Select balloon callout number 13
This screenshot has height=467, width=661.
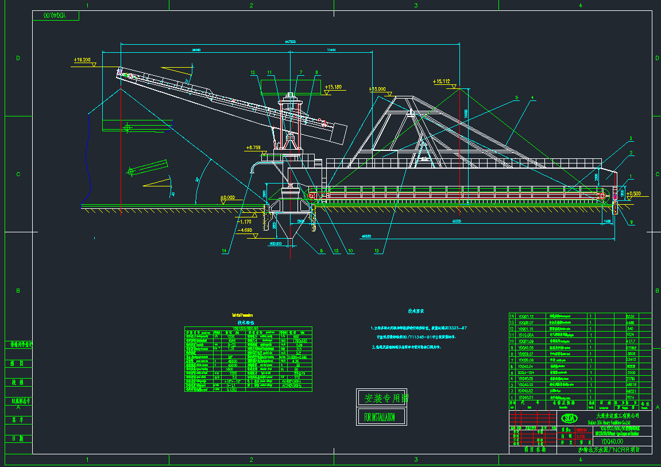(377, 251)
